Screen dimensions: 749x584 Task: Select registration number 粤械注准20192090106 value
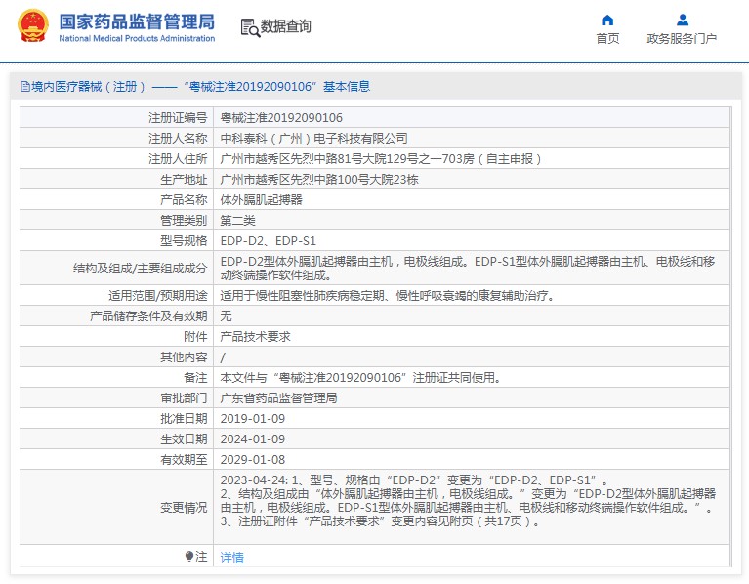click(x=281, y=117)
